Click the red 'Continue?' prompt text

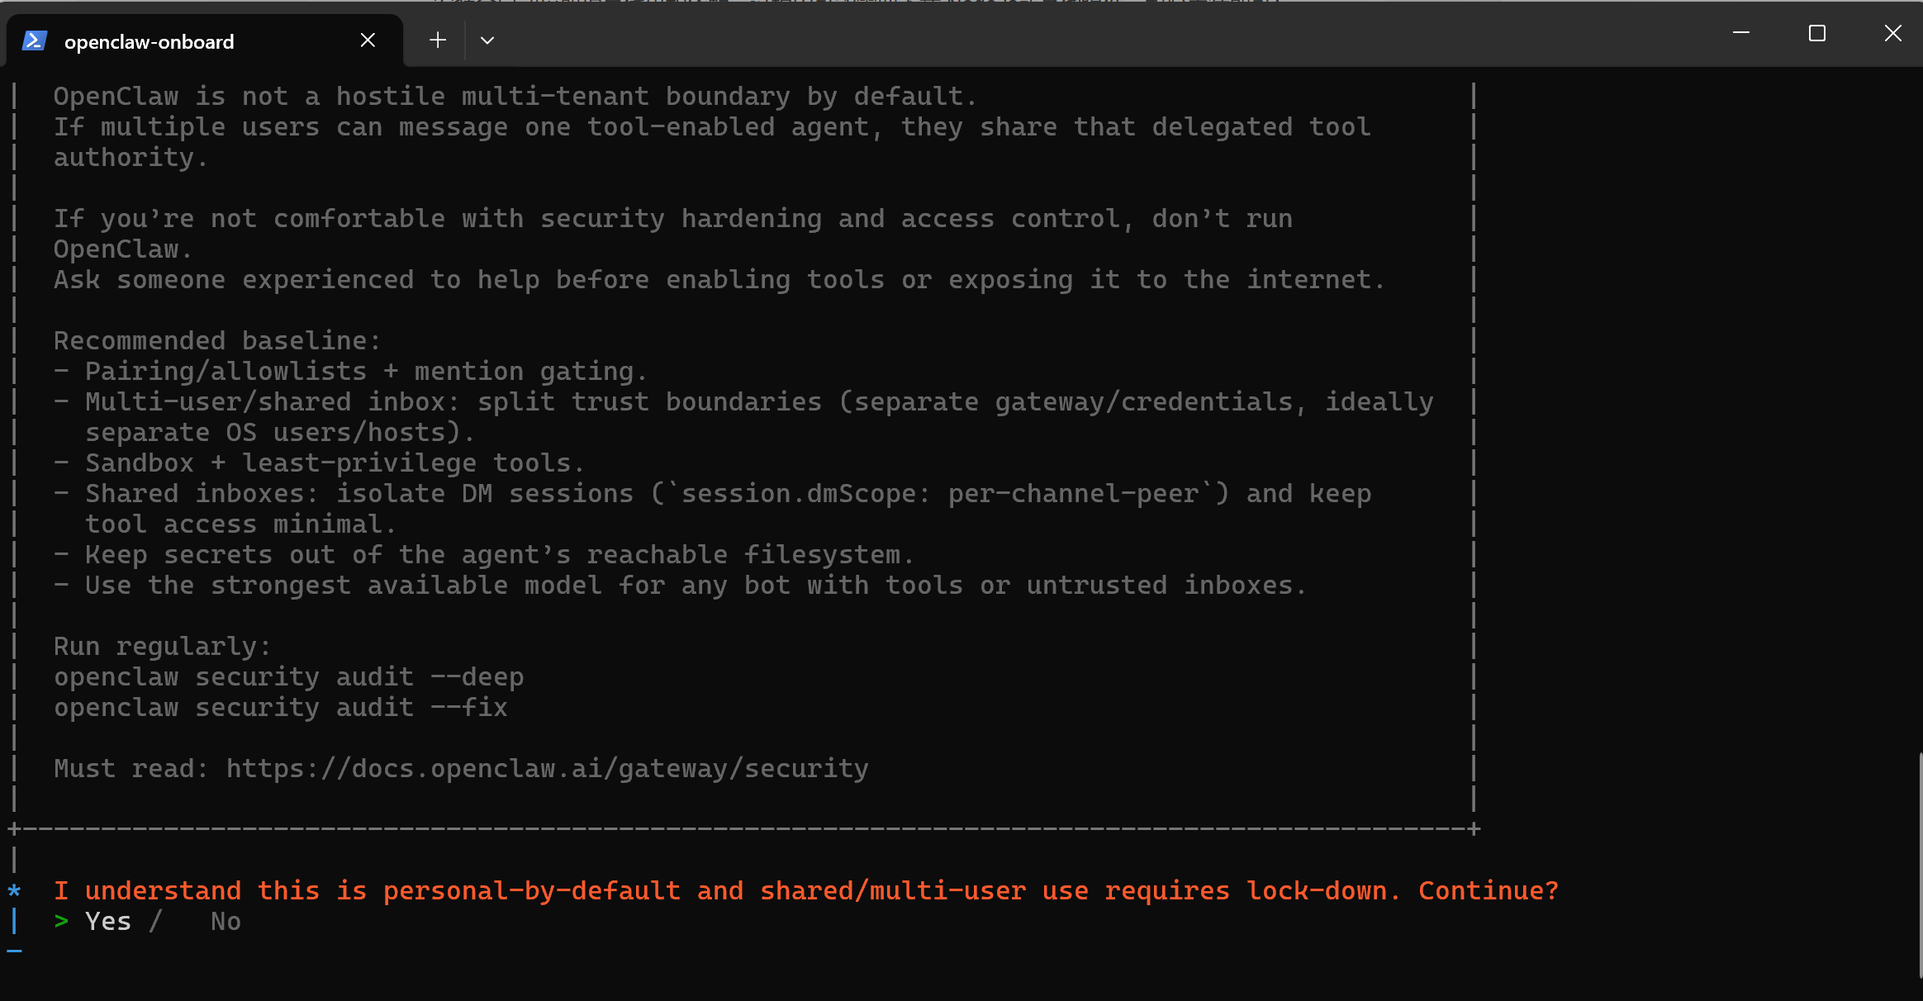coord(1488,890)
